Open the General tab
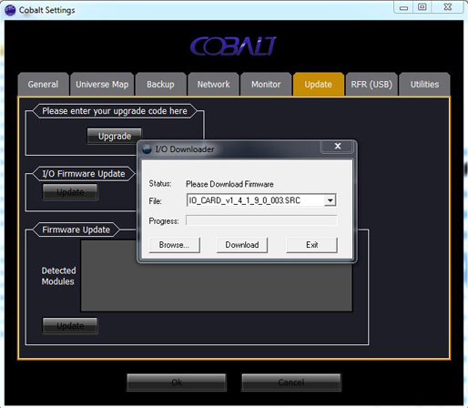This screenshot has width=468, height=408. click(43, 85)
